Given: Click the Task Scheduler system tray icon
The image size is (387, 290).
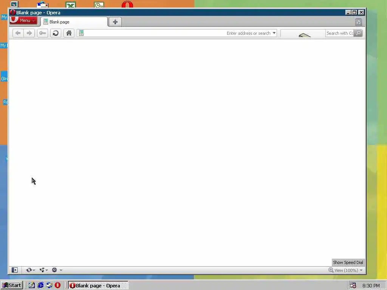Looking at the screenshot, I should (353, 285).
